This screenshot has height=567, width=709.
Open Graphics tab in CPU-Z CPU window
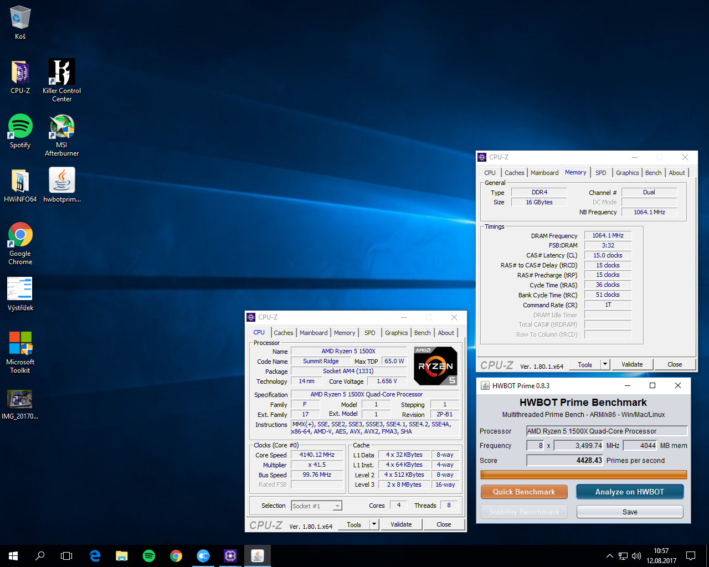(x=397, y=333)
